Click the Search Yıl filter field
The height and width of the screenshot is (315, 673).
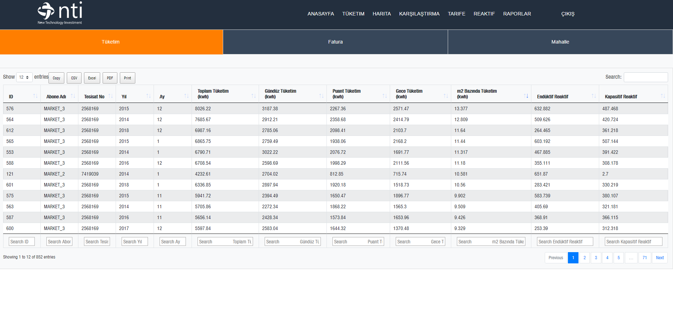(135, 242)
